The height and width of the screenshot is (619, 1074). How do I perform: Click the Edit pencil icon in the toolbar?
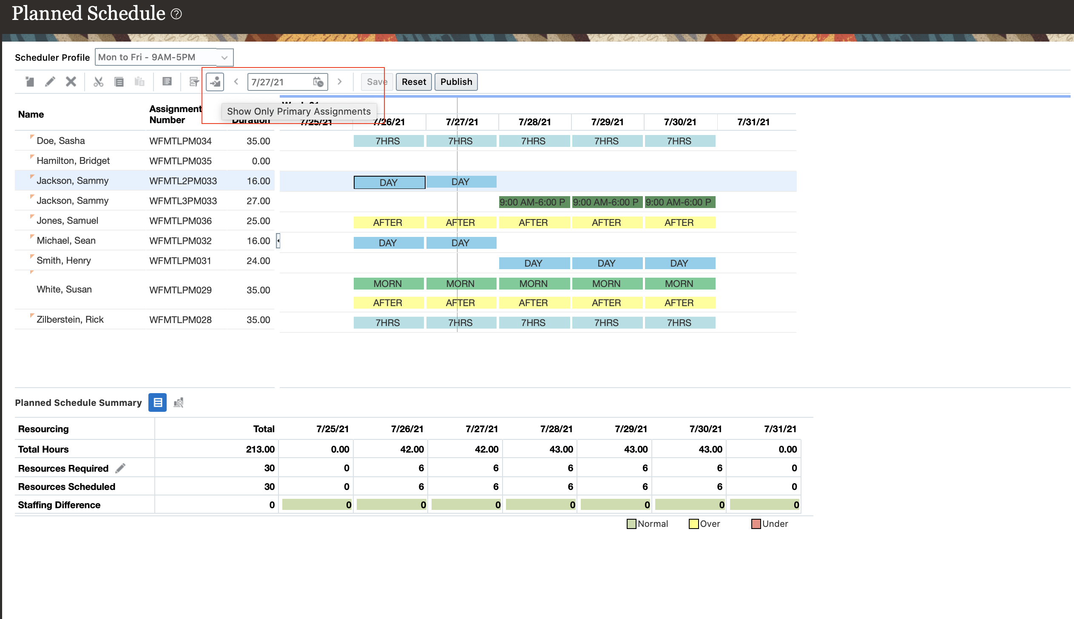(50, 82)
